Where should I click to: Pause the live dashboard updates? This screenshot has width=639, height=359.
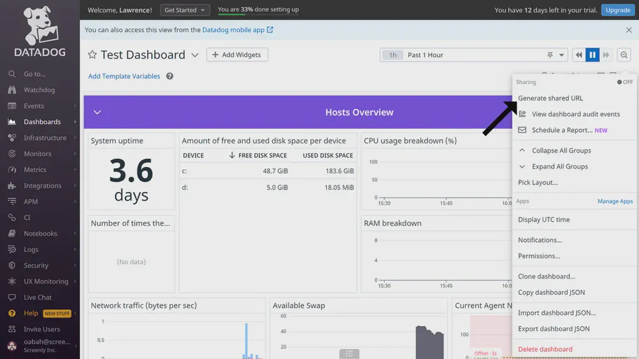592,55
